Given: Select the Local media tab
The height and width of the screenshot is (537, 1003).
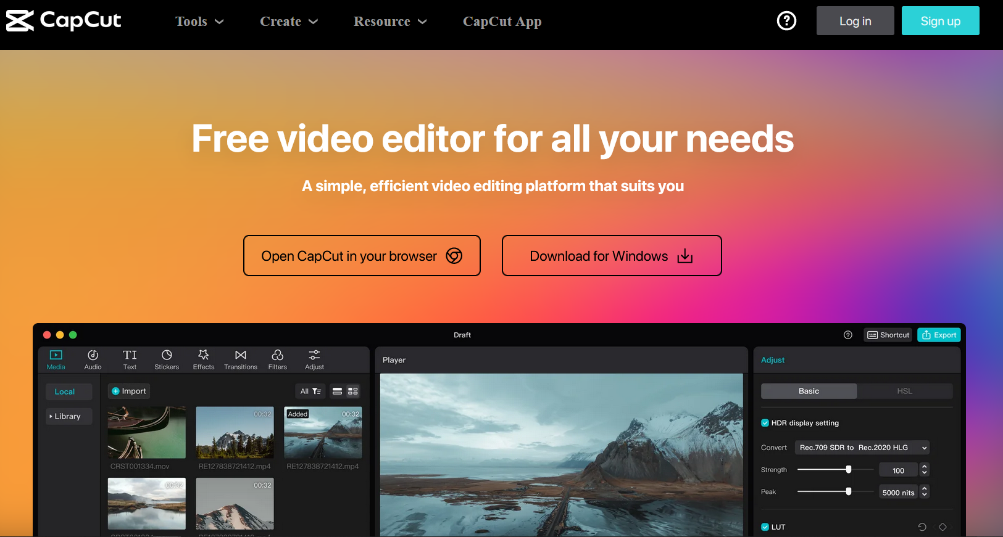Looking at the screenshot, I should click(x=69, y=391).
